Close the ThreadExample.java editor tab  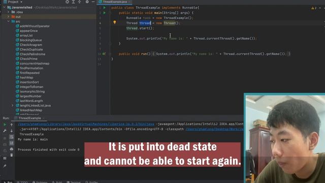[130, 2]
